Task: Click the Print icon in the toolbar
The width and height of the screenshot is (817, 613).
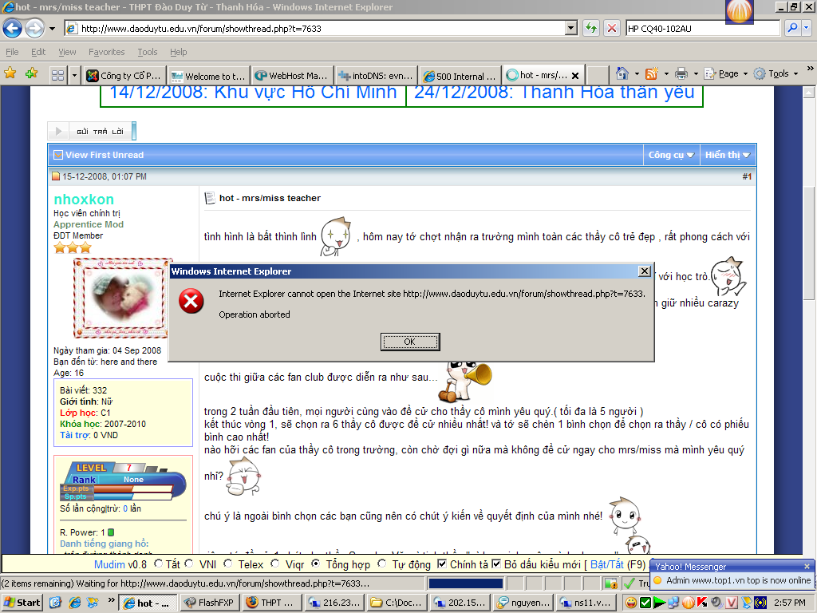Action: (681, 73)
